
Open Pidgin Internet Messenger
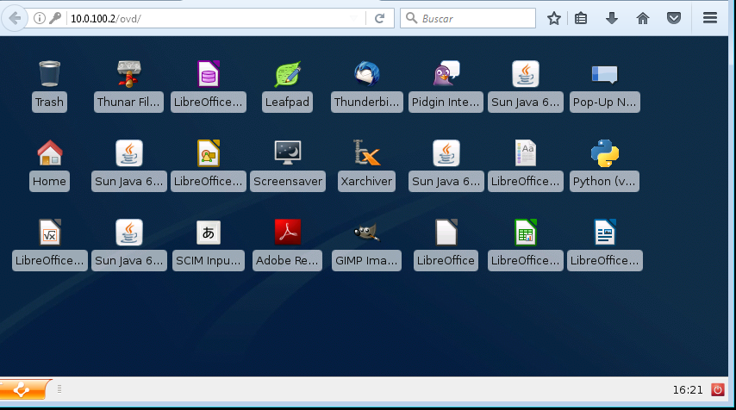pyautogui.click(x=446, y=75)
